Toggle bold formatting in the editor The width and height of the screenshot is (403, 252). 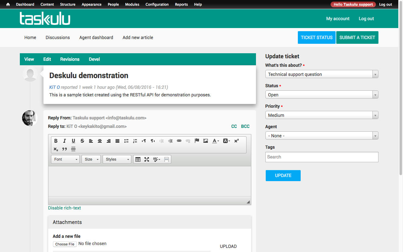point(56,141)
